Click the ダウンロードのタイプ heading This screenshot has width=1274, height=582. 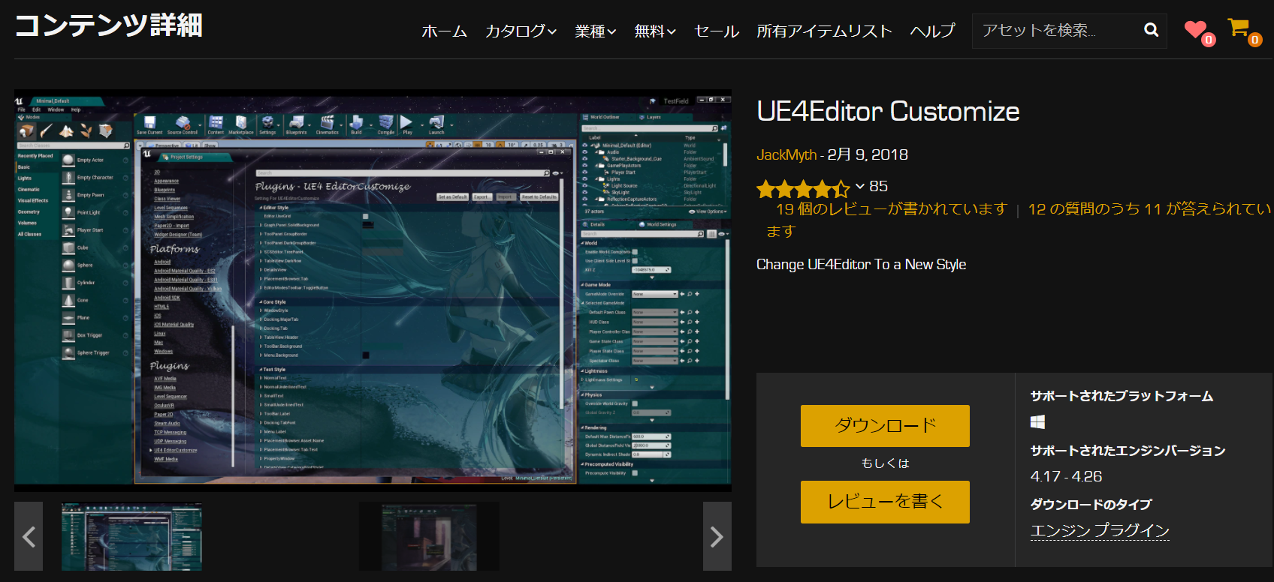coord(1091,505)
